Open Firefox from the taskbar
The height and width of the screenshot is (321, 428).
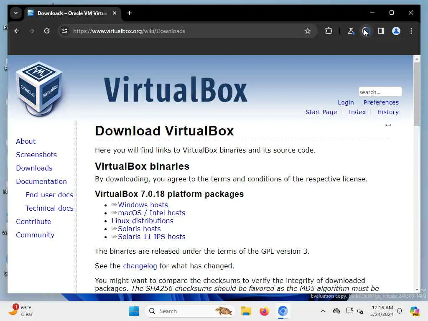tap(264, 311)
